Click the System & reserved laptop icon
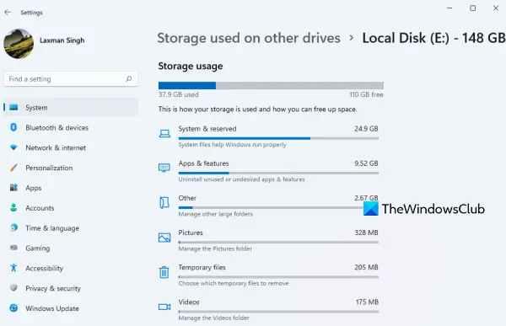Screen dimensions: 506x326 click(164, 133)
